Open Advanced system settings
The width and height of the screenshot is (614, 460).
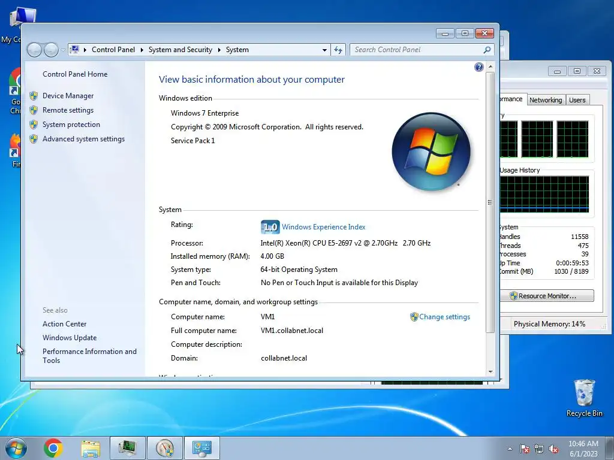(x=83, y=139)
